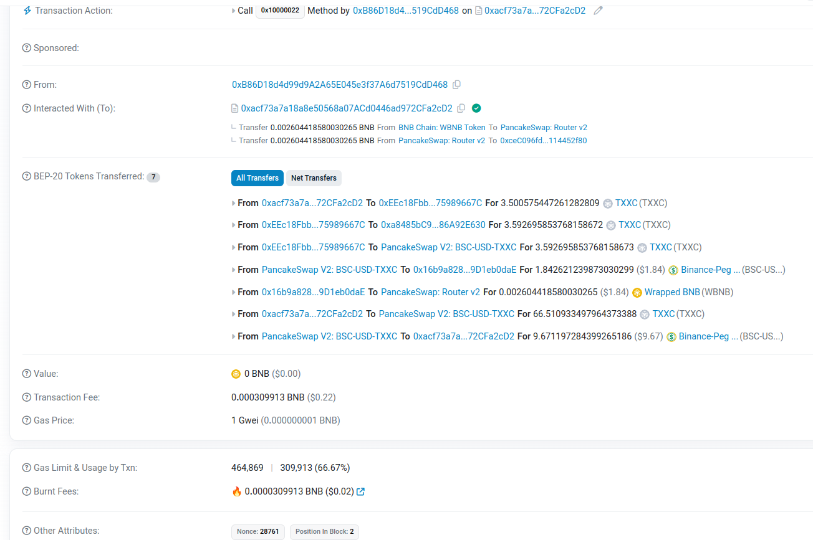This screenshot has width=813, height=540.
Task: Expand the transfer row for 3.592695853768158672 TXXC
Action: coord(234,225)
